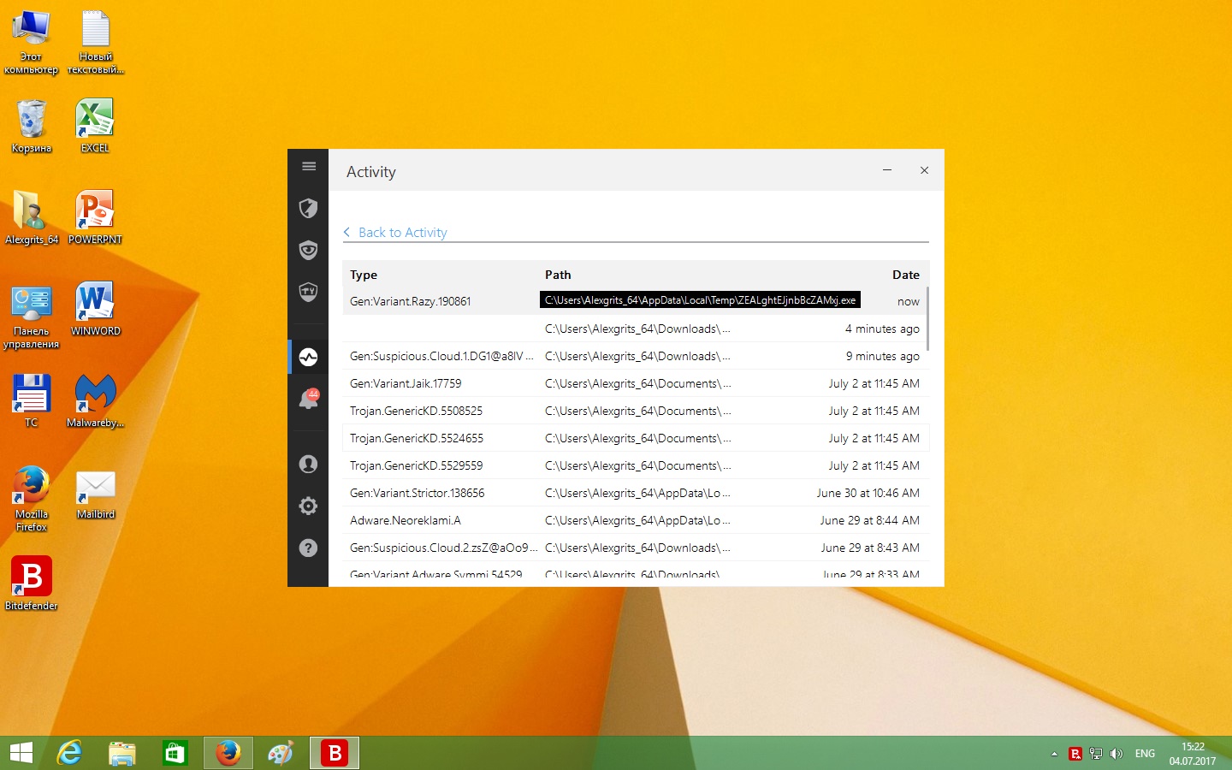Open Settings gear in Bitdefender sidebar
1232x770 pixels.
click(x=309, y=506)
